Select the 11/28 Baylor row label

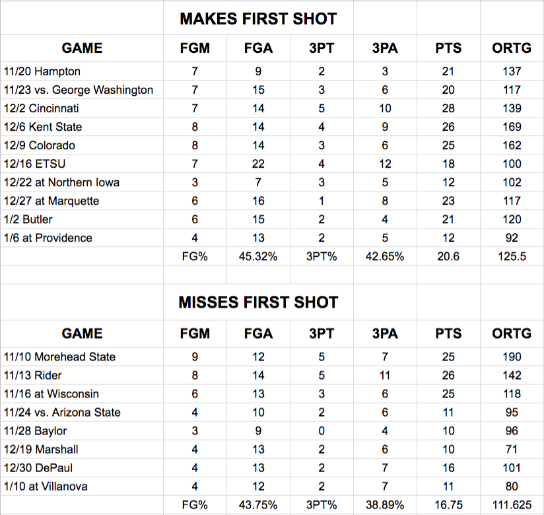pos(82,431)
